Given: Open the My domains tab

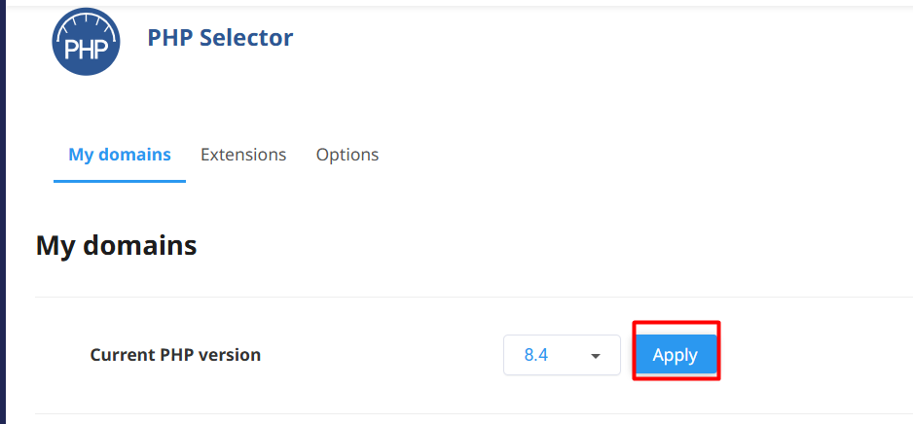Looking at the screenshot, I should 119,155.
